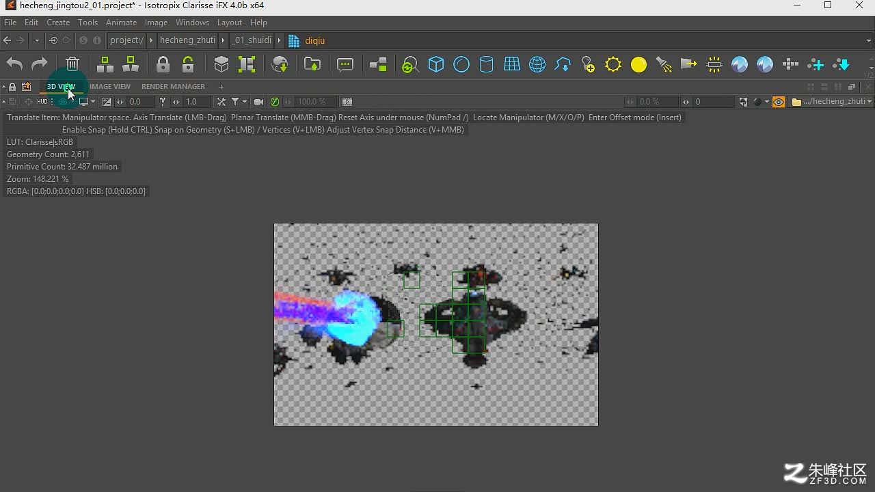Click the solid yellow sphere light icon
The image size is (875, 492).
point(638,64)
